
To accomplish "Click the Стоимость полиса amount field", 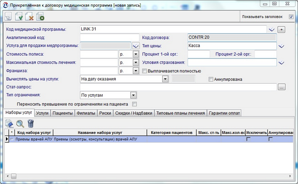I will click(x=99, y=54).
